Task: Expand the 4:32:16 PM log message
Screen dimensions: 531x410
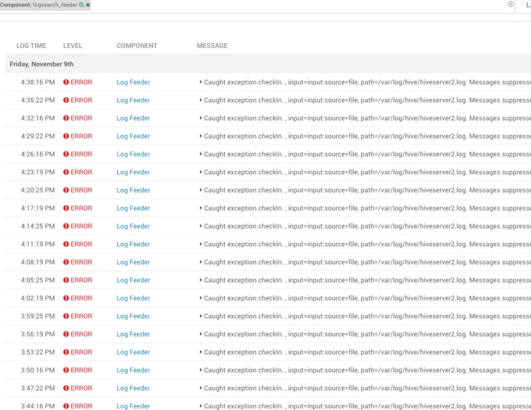Action: click(x=200, y=118)
